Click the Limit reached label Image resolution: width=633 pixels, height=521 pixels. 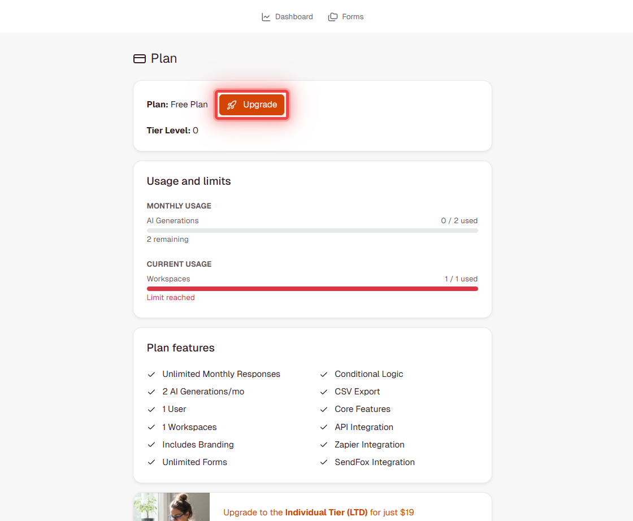coord(171,297)
